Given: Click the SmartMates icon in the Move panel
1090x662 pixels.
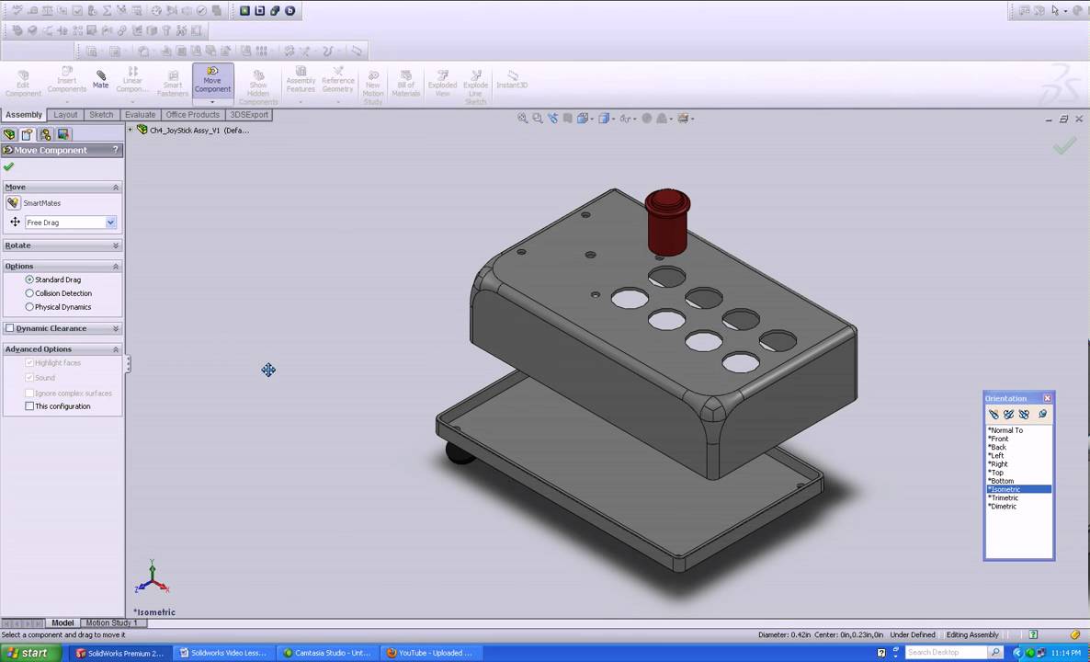Looking at the screenshot, I should [13, 203].
